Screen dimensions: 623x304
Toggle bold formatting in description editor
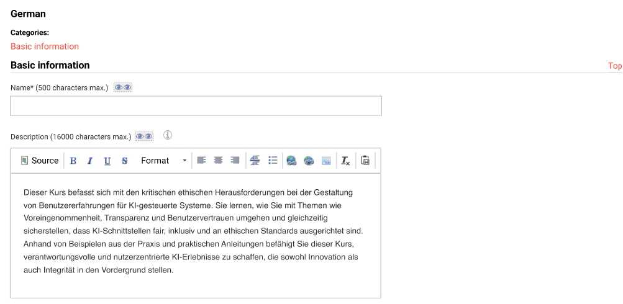(x=73, y=161)
